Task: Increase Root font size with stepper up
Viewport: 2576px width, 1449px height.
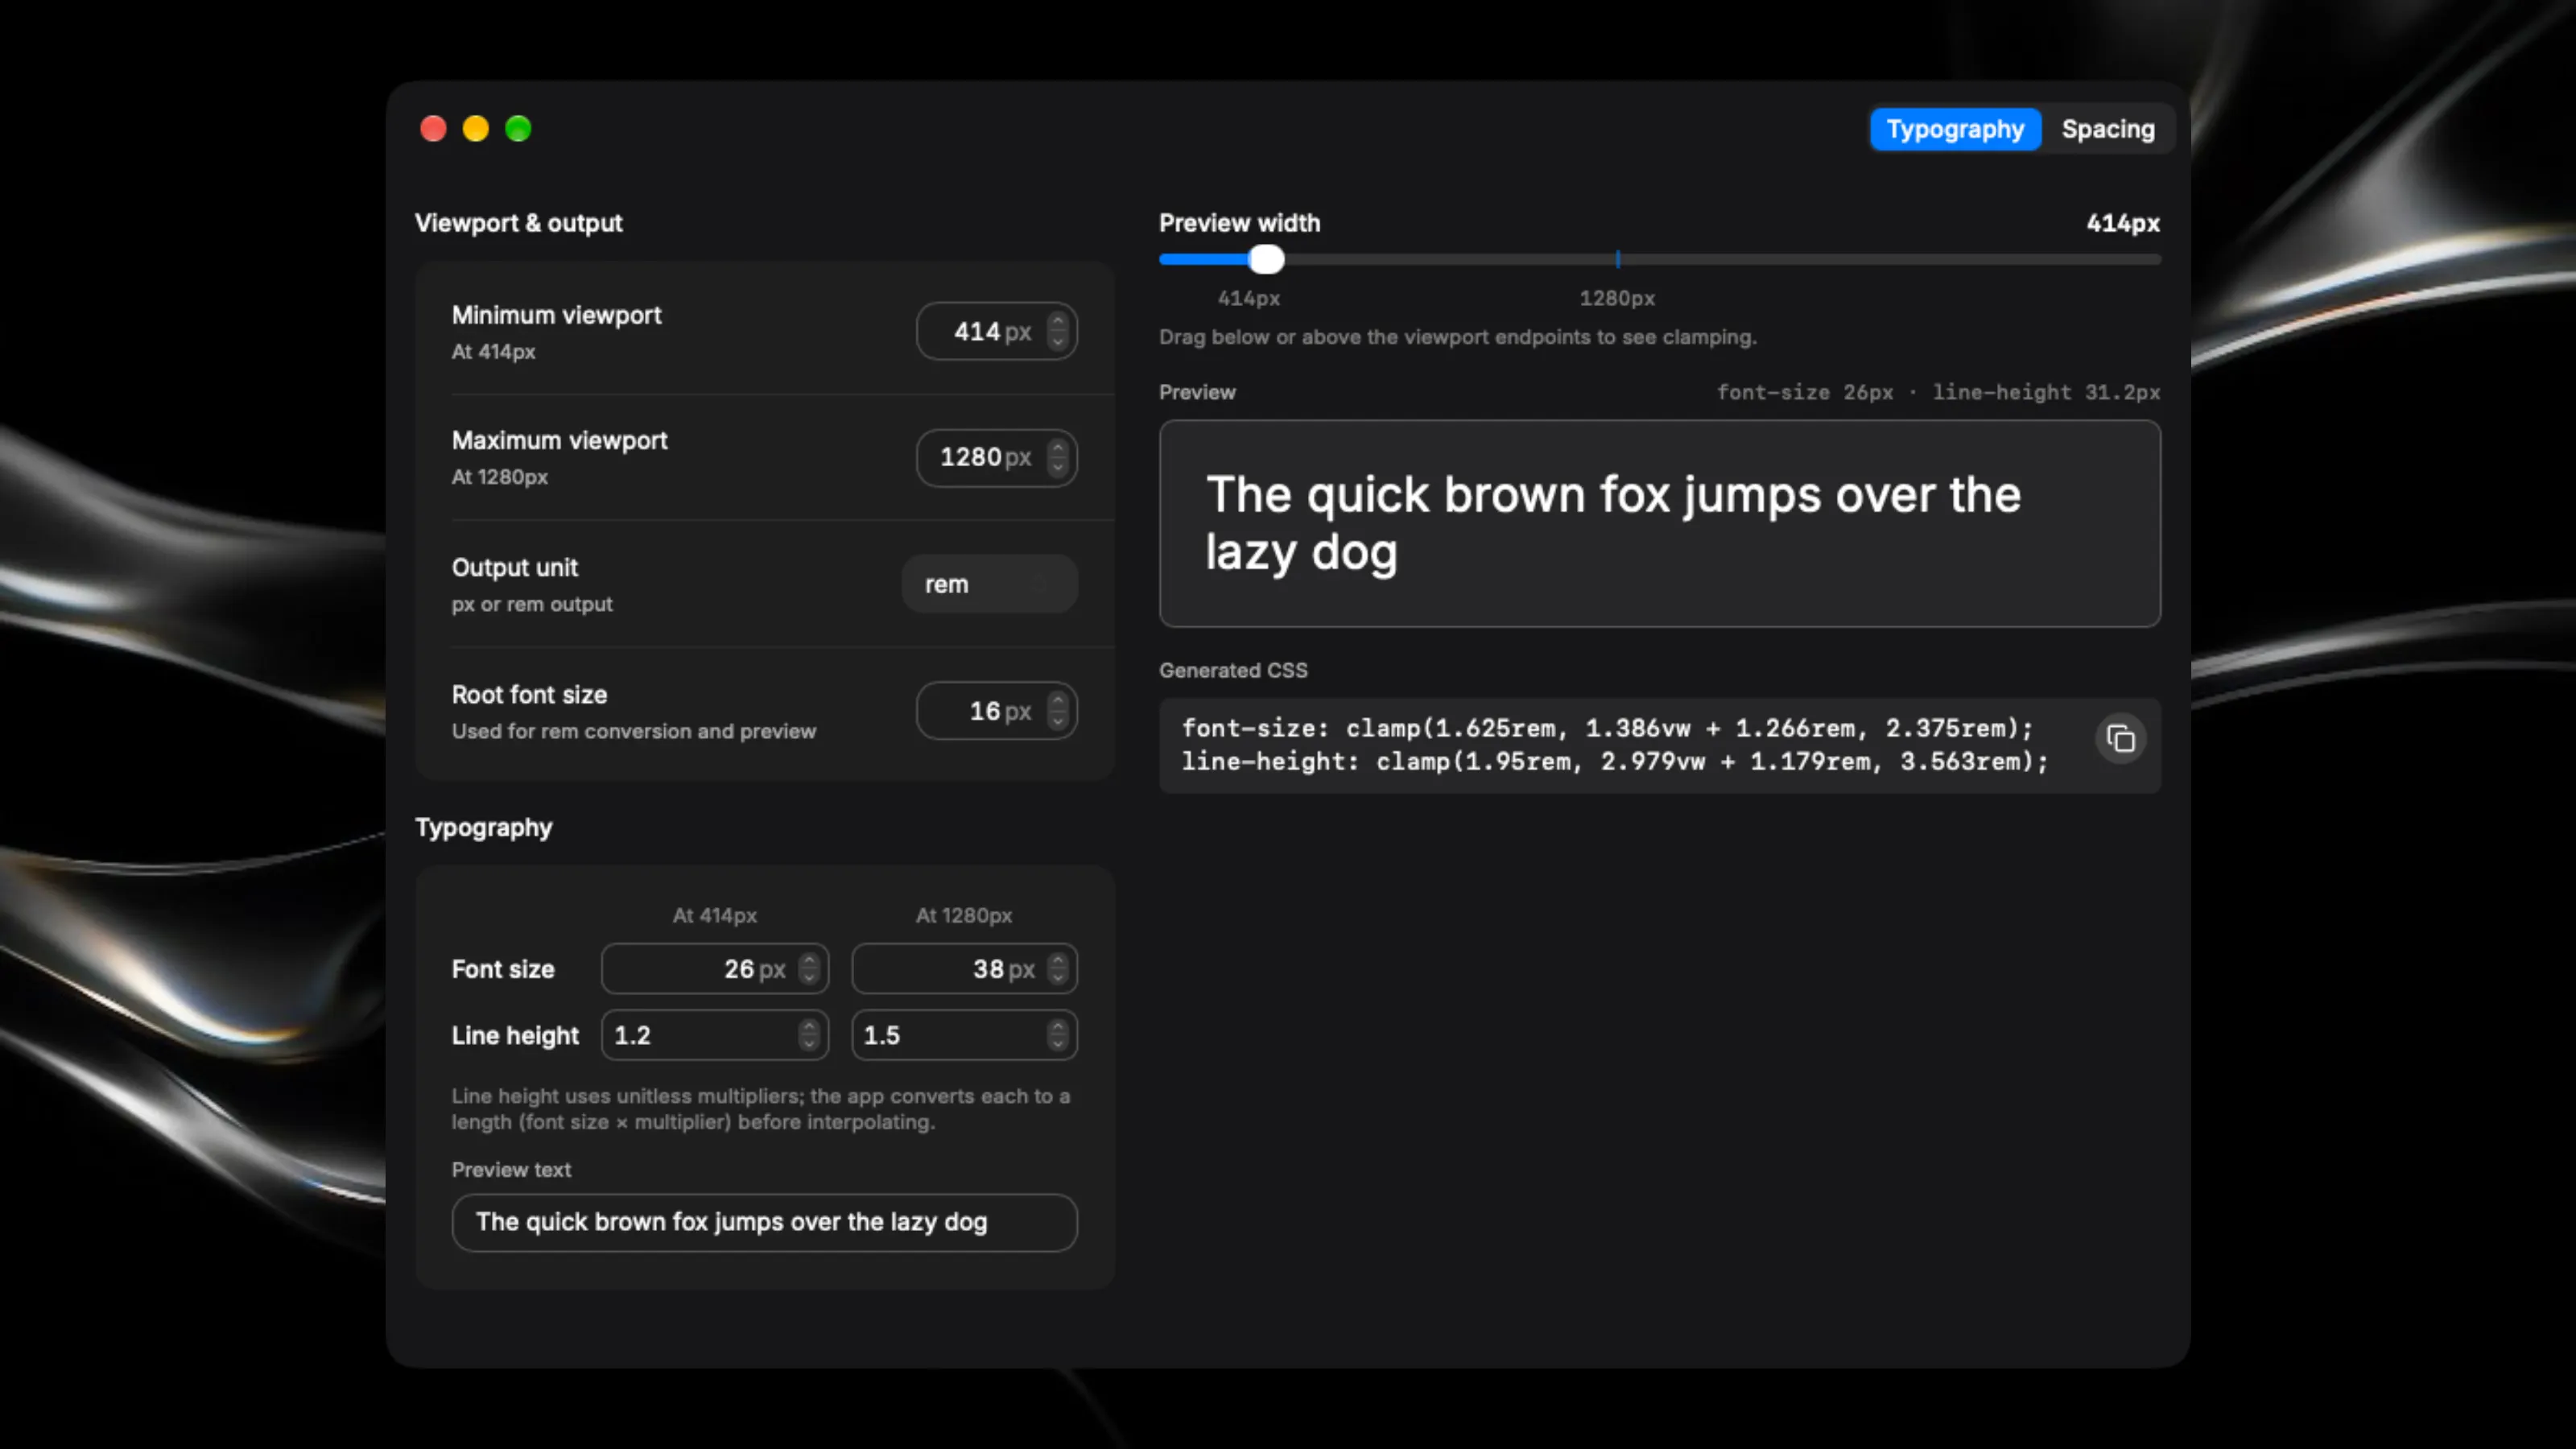Action: click(1058, 702)
